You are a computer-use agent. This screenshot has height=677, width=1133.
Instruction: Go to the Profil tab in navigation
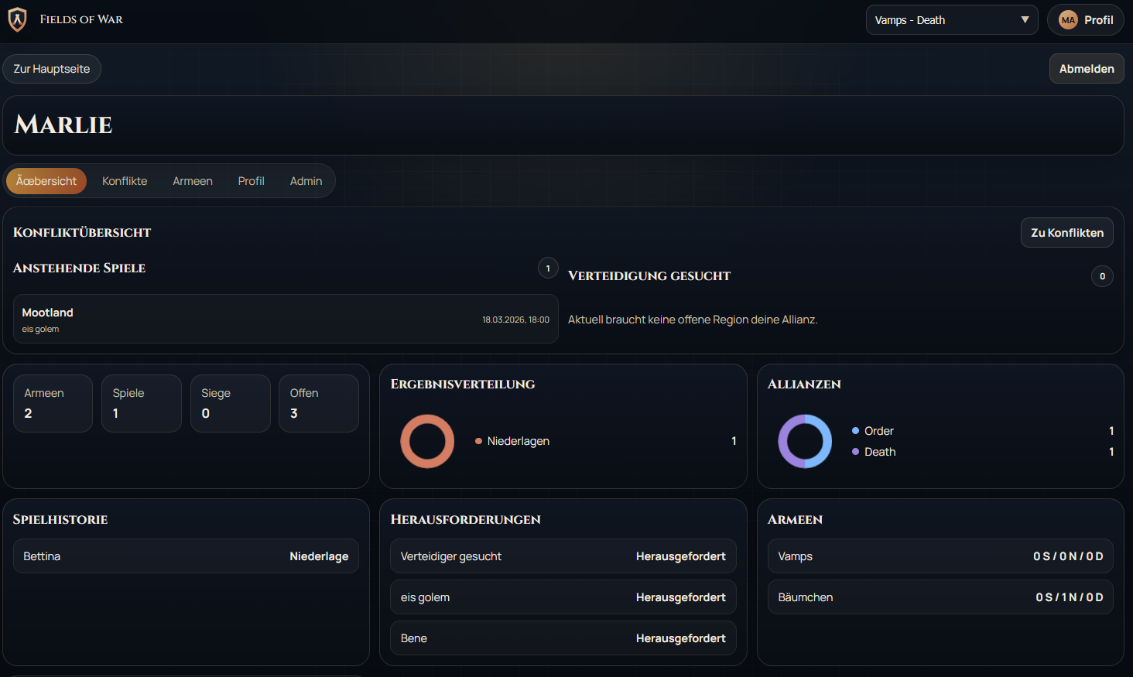[251, 181]
